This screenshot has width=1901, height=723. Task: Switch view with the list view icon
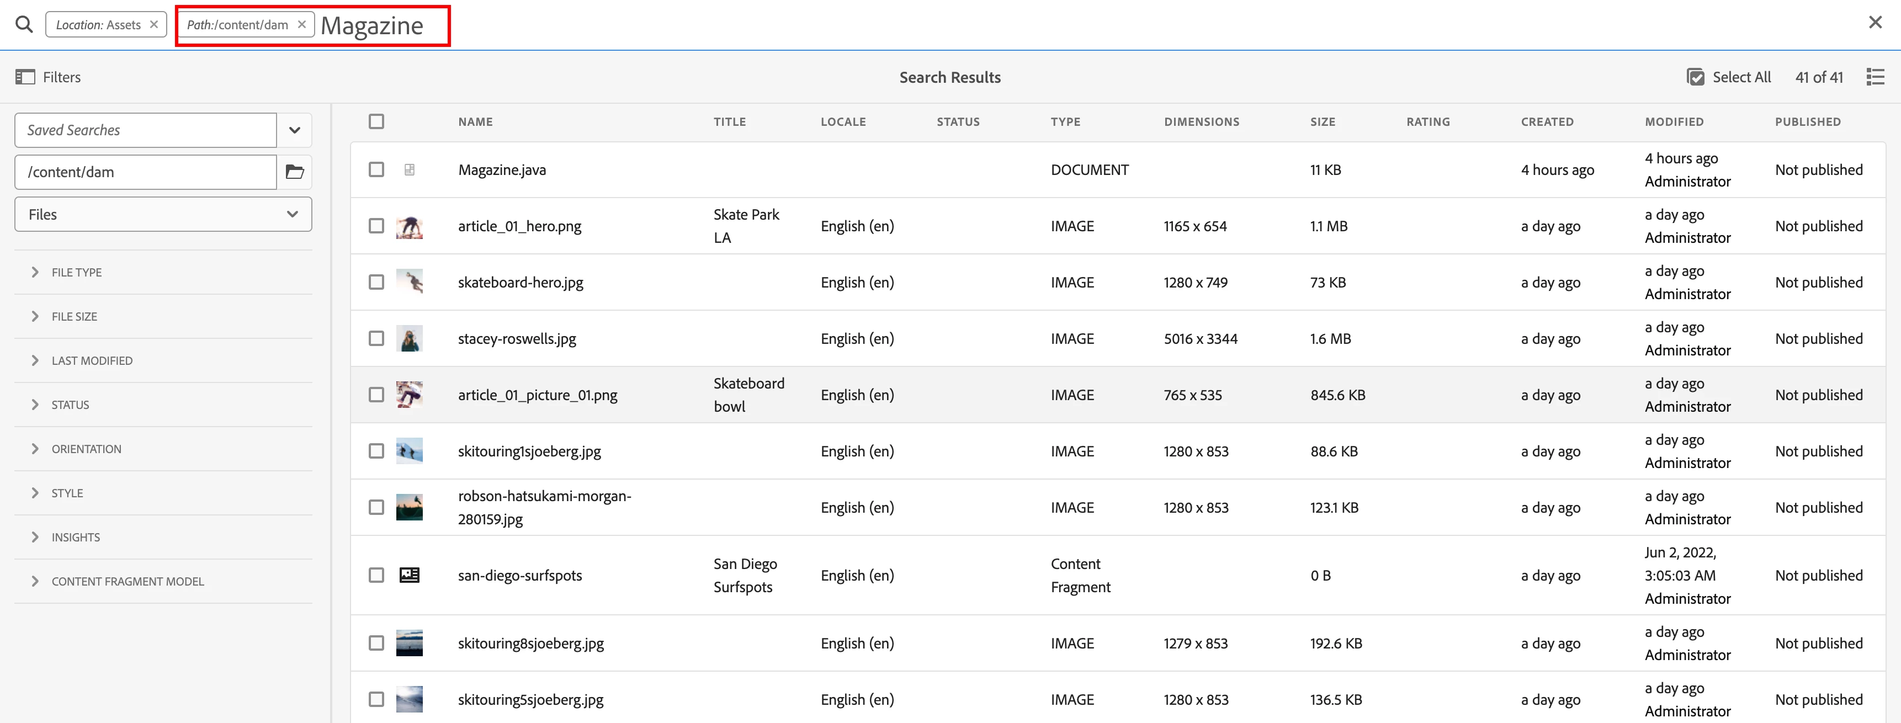pyautogui.click(x=1875, y=77)
